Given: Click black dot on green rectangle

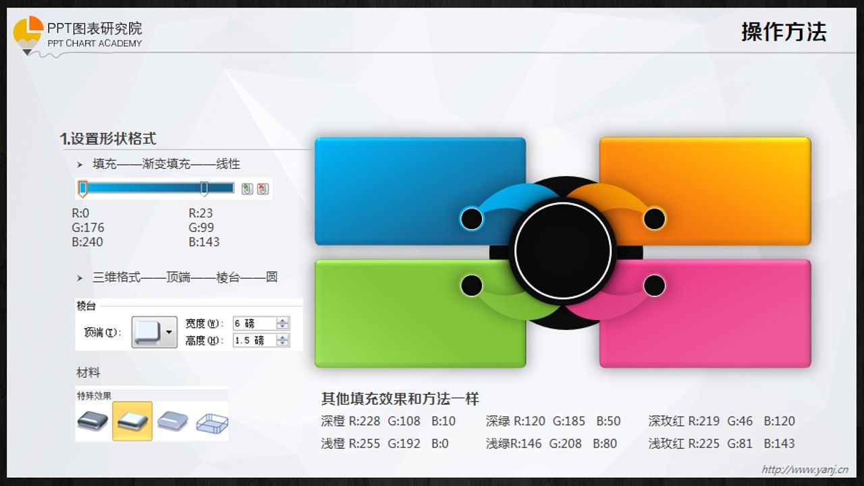Looking at the screenshot, I should 472,286.
